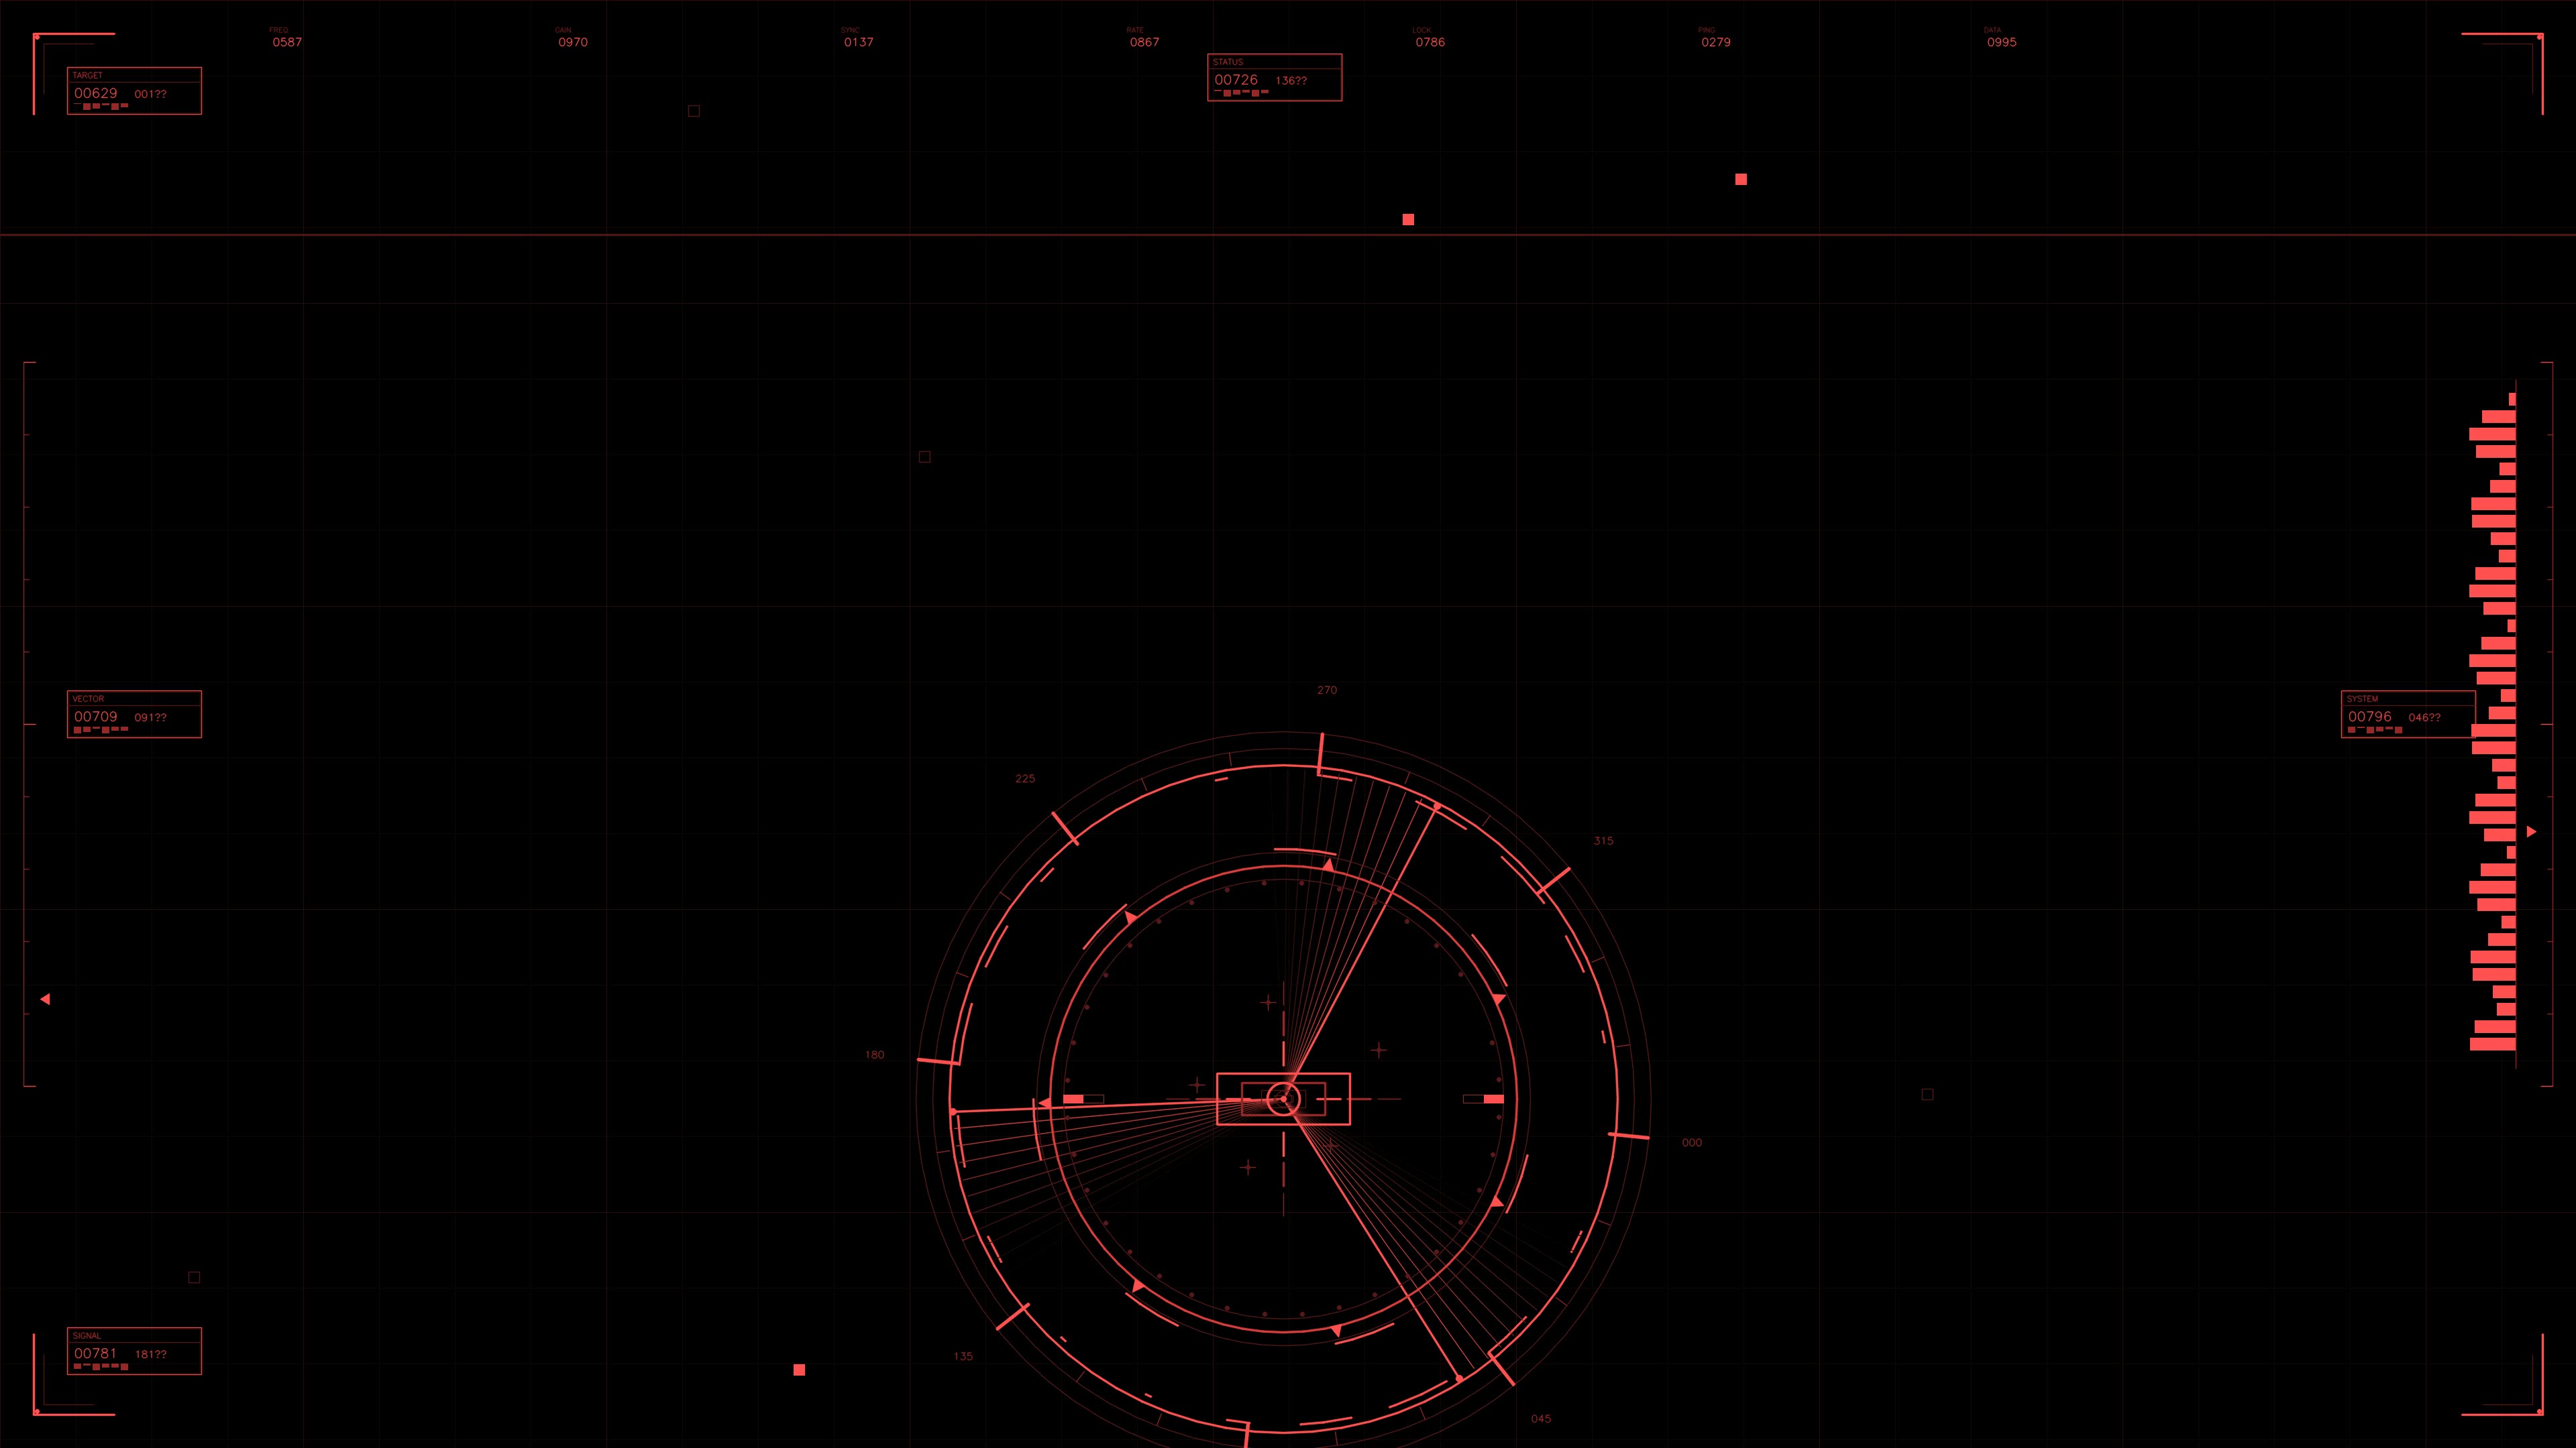The height and width of the screenshot is (1448, 2576).
Task: Click the right-pointing arrow beside the bar graph
Action: coord(2530,831)
